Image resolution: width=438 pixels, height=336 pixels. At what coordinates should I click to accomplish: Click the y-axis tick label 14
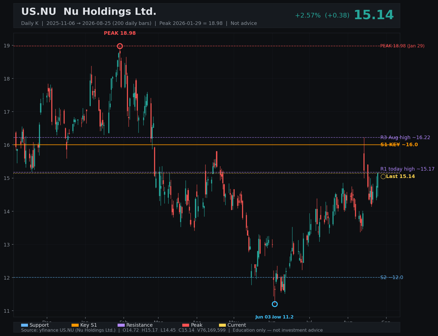[7, 211]
